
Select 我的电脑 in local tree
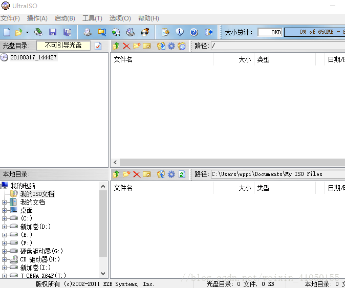(23, 186)
